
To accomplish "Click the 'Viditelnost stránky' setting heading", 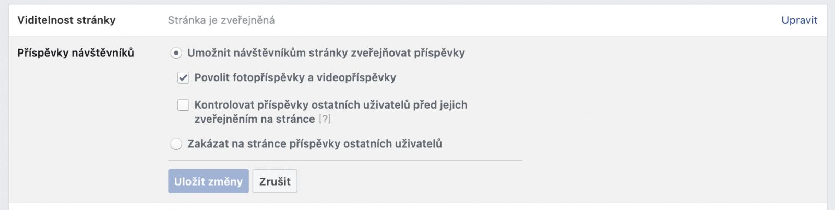I will [67, 20].
